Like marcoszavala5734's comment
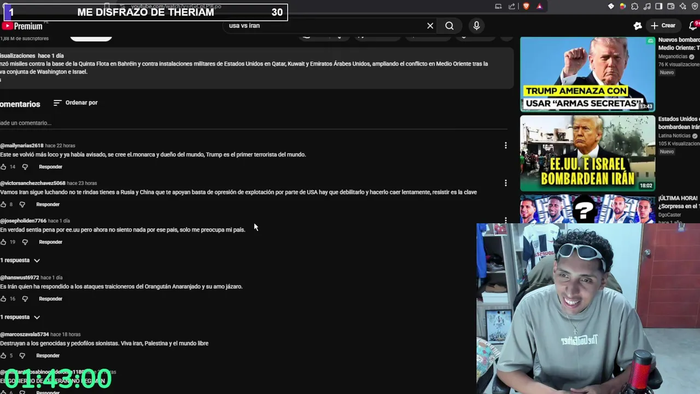Viewport: 700px width, 394px height. (3, 356)
